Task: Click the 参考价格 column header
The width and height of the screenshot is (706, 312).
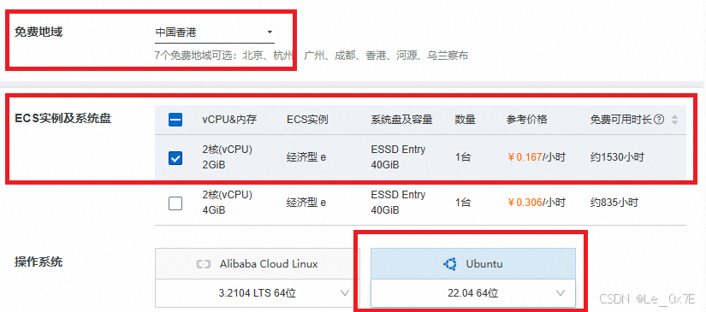Action: point(527,120)
